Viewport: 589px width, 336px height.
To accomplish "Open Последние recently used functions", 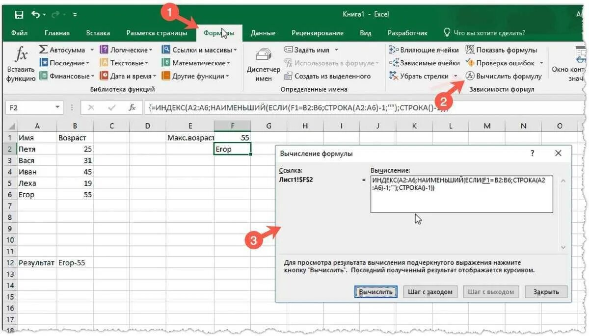I will point(64,63).
